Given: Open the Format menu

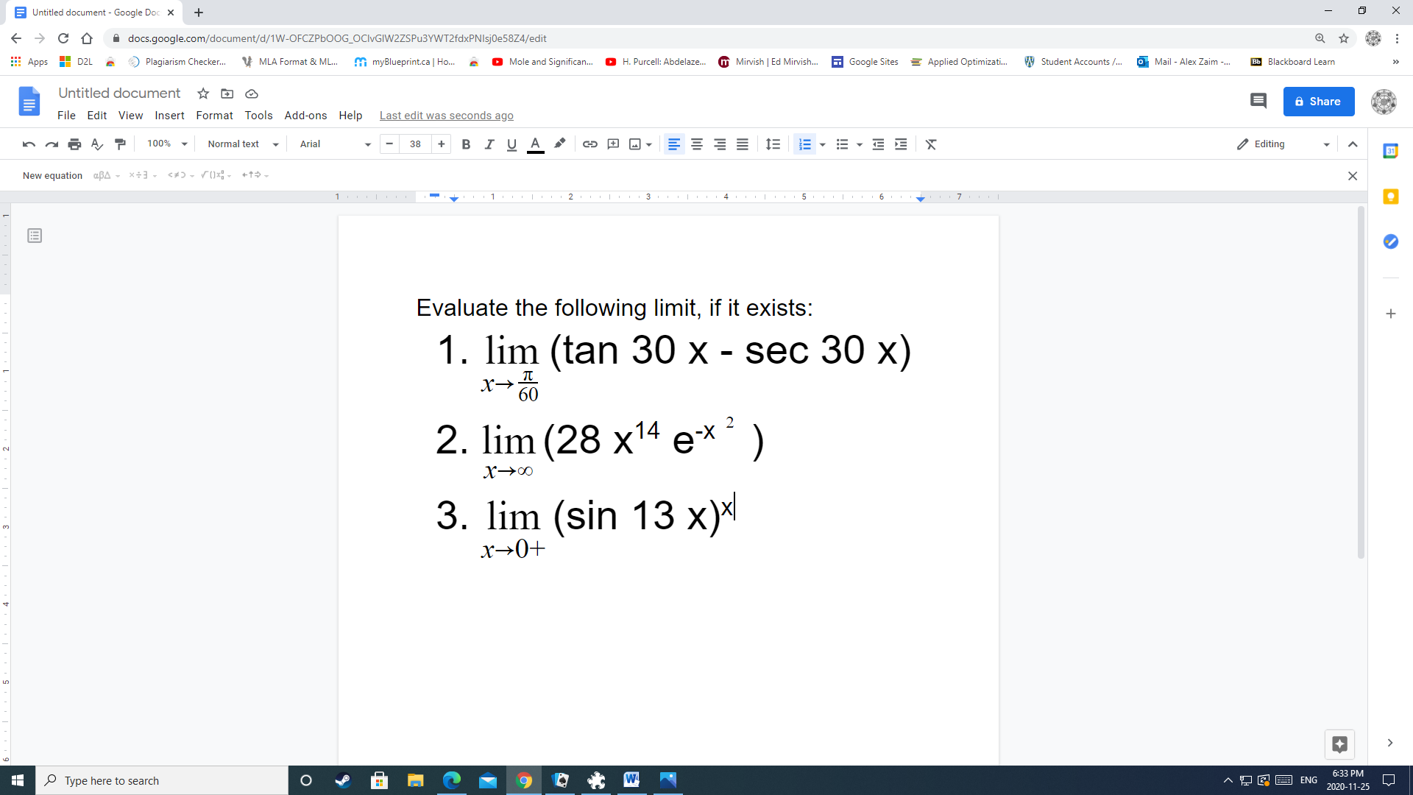Looking at the screenshot, I should [213, 116].
